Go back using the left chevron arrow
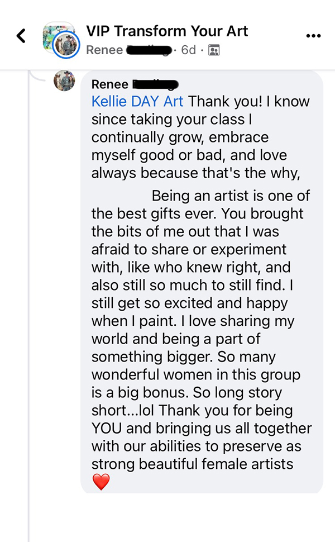Image resolution: width=335 pixels, height=542 pixels. 21,36
